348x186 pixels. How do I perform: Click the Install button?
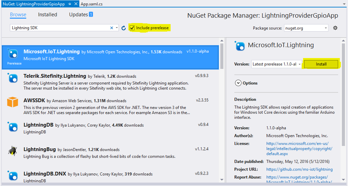coord(321,64)
